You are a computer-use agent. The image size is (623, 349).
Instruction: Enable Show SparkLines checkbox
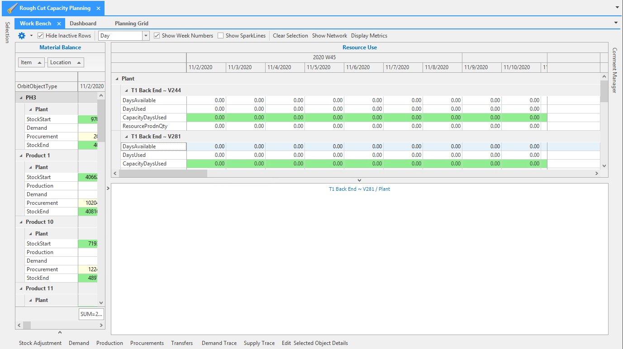[x=221, y=36]
